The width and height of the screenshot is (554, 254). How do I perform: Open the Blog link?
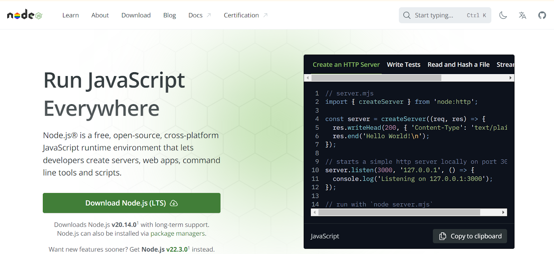[x=170, y=15]
